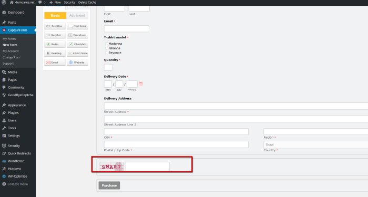
Task: Open My Forms submenu item
Action: click(9, 39)
